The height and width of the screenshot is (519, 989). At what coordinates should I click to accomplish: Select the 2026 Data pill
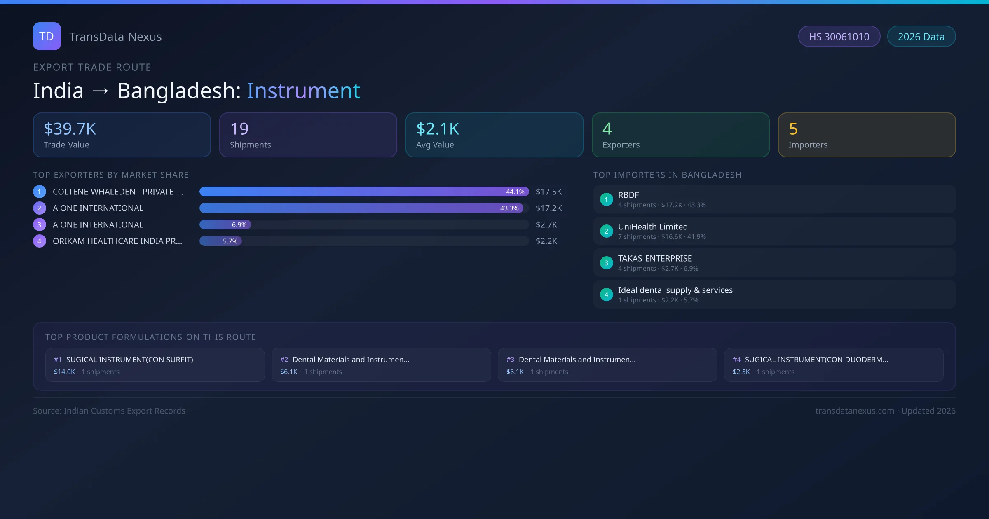(x=921, y=37)
